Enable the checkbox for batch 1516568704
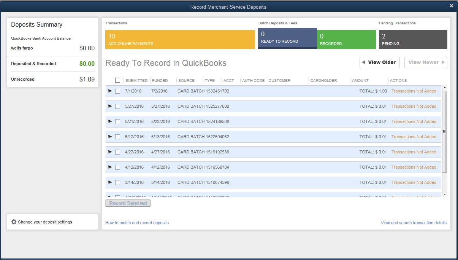 [x=117, y=167]
